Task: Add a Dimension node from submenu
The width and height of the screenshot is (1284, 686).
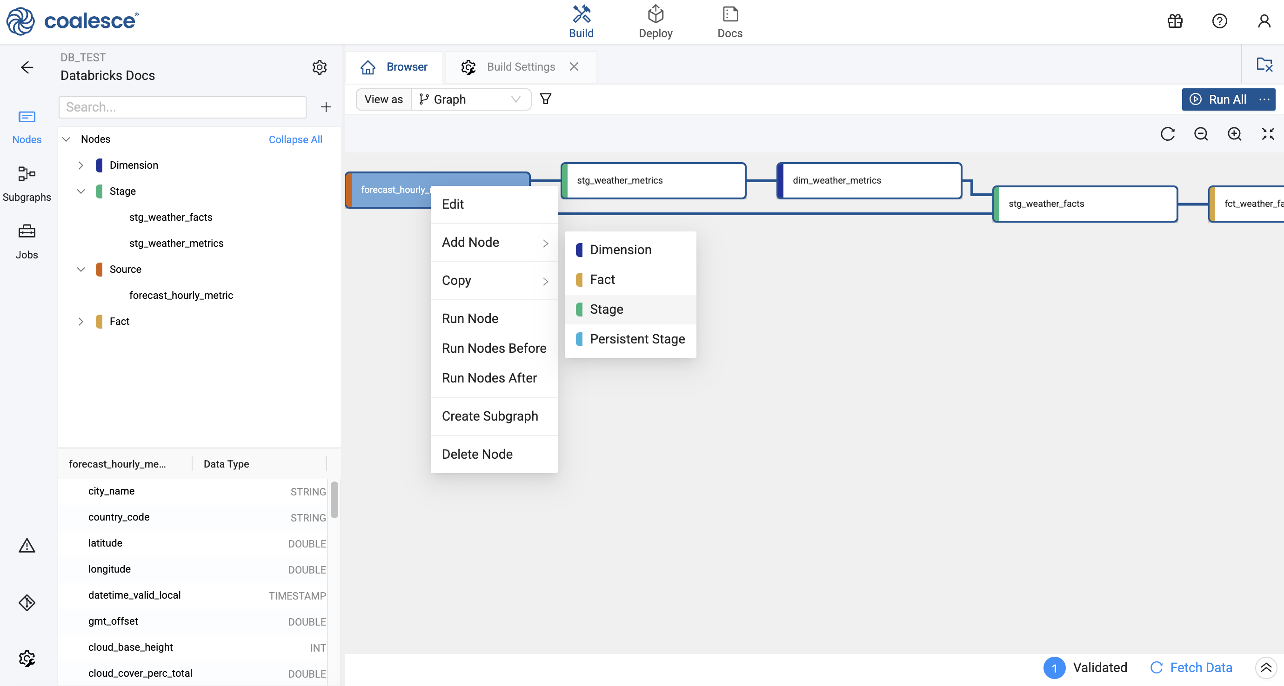Action: [x=630, y=250]
